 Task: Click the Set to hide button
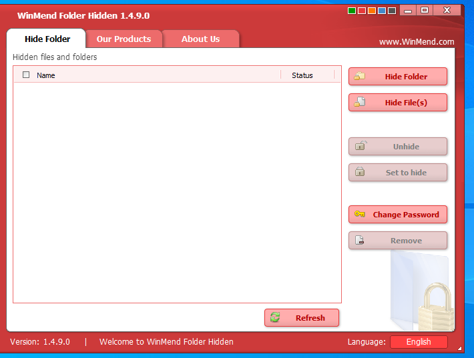click(397, 173)
